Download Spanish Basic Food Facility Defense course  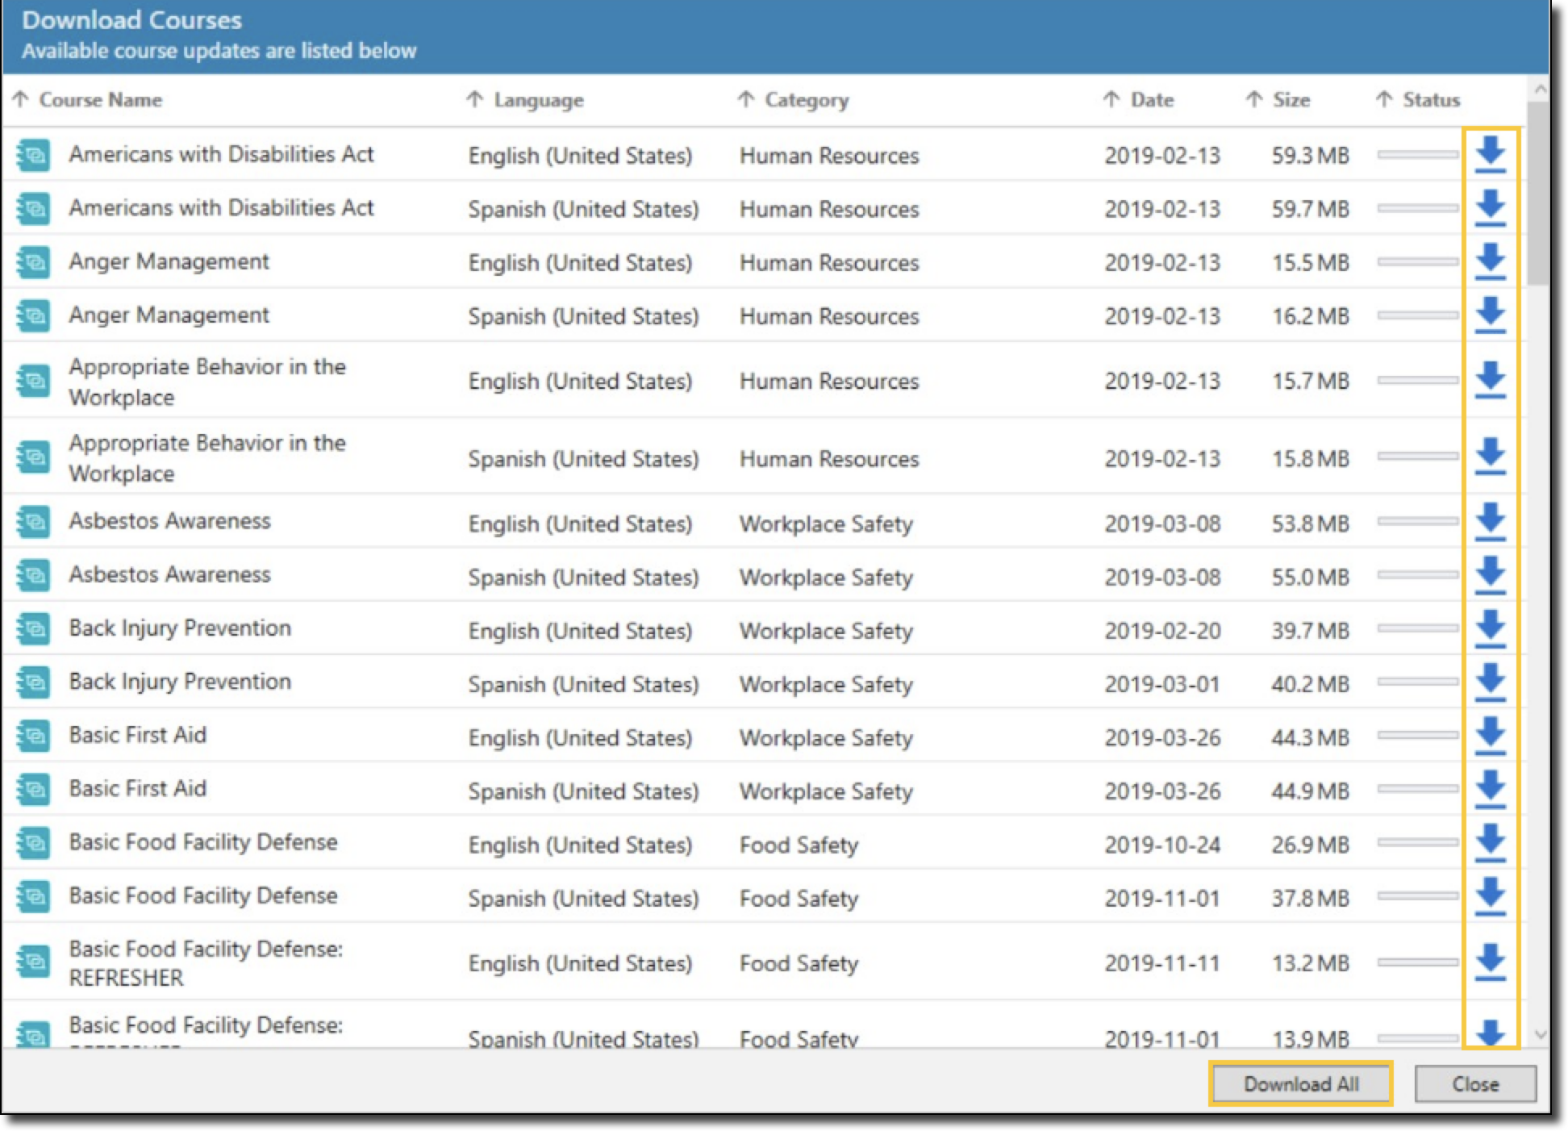point(1490,895)
